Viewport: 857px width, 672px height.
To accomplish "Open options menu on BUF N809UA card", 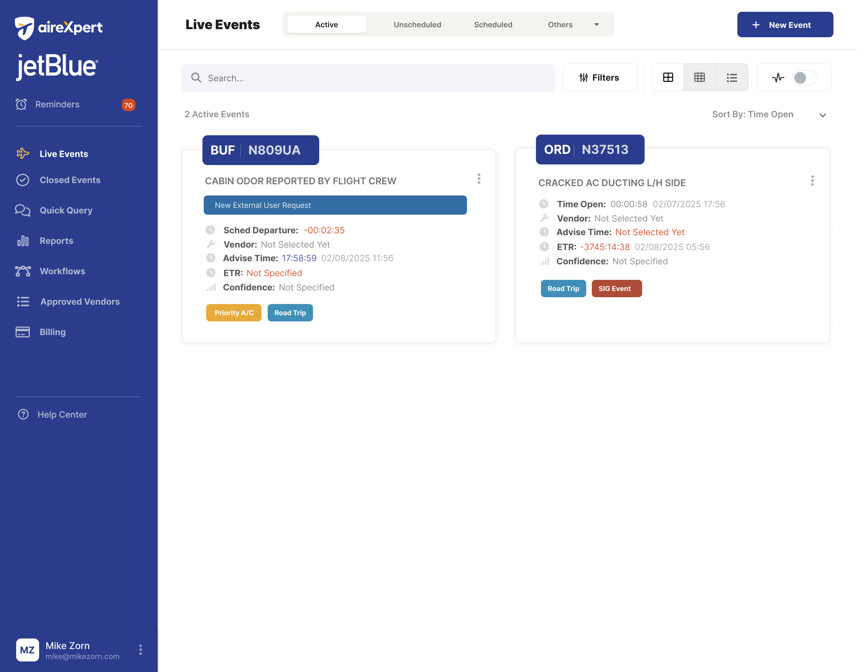I will click(479, 179).
